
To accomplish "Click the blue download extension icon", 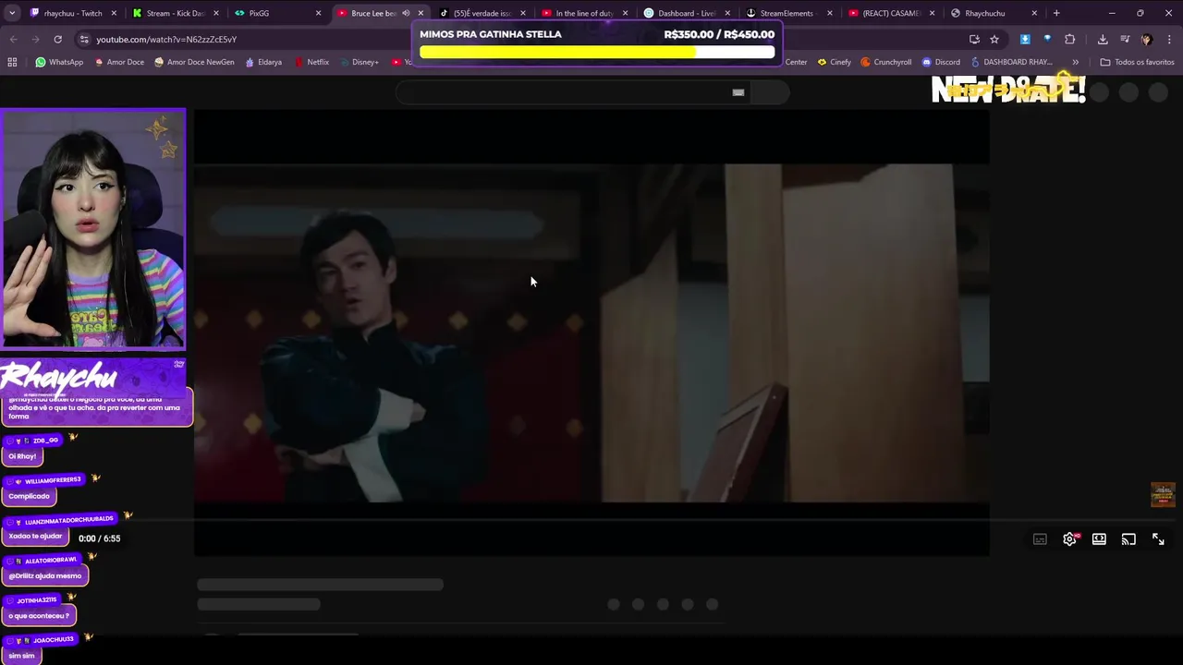I will click(x=1025, y=40).
